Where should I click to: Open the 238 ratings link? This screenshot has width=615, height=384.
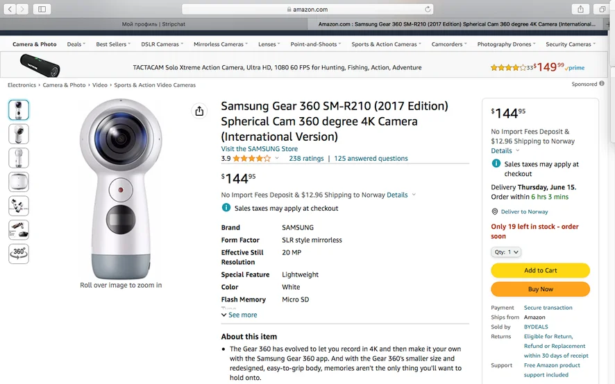[306, 159]
